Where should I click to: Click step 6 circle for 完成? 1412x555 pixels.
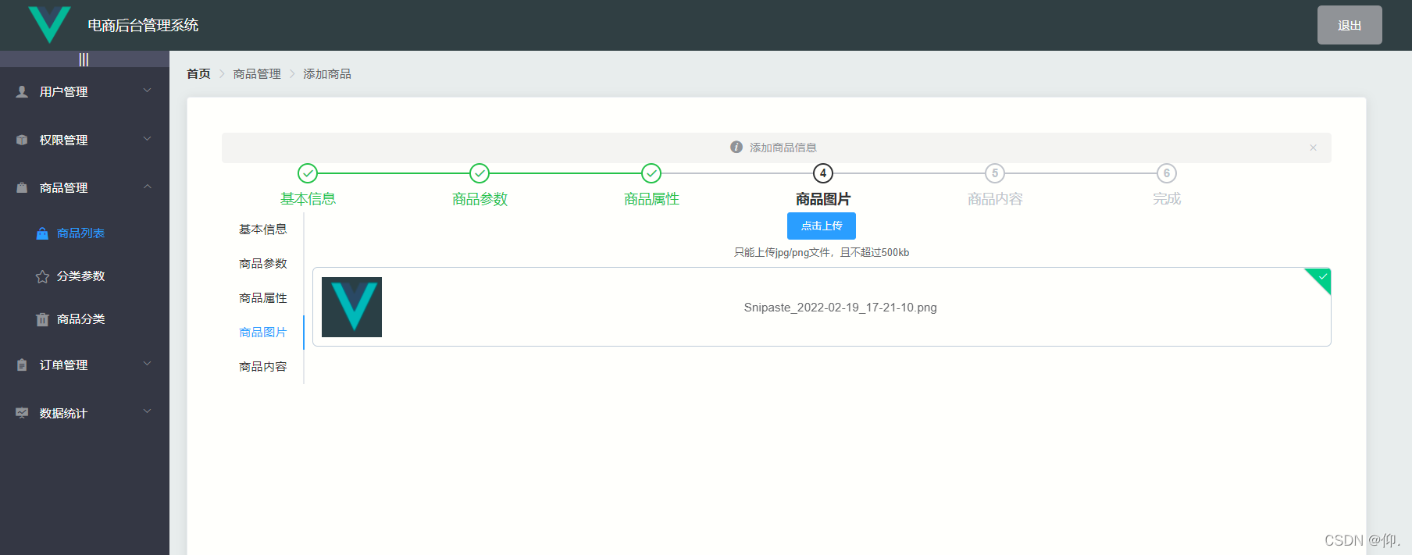1167,173
